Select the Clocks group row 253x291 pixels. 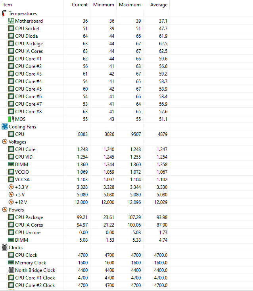85,247
